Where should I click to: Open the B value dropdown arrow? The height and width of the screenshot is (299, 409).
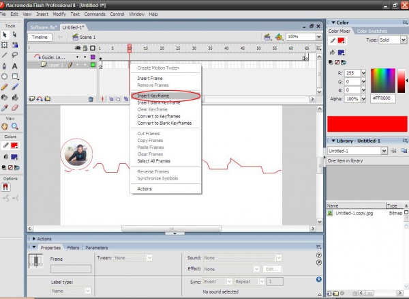tap(363, 90)
